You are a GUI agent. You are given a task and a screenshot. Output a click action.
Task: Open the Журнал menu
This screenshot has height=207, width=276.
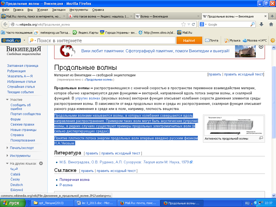tap(42, 10)
